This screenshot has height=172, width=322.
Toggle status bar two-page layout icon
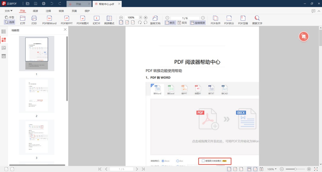coord(261,169)
